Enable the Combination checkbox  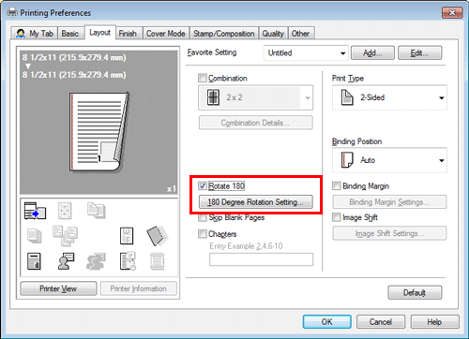(x=203, y=78)
